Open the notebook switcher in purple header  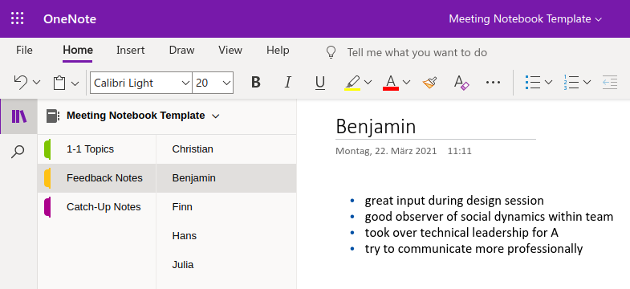coord(525,19)
